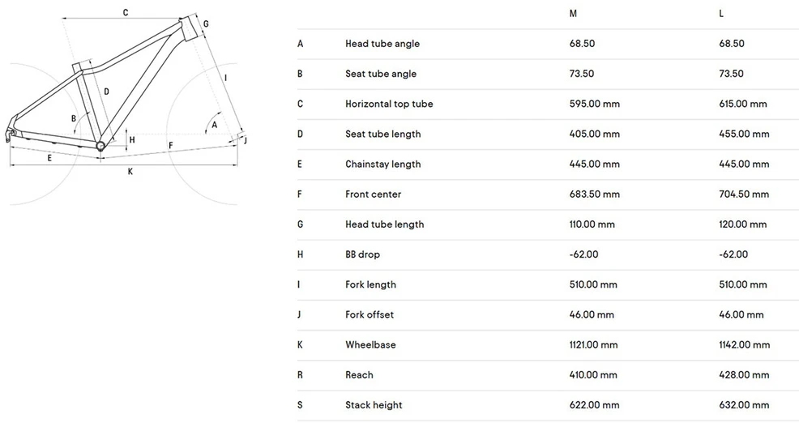
Task: Click the bottom bracket circle on diagram
Action: pos(100,146)
